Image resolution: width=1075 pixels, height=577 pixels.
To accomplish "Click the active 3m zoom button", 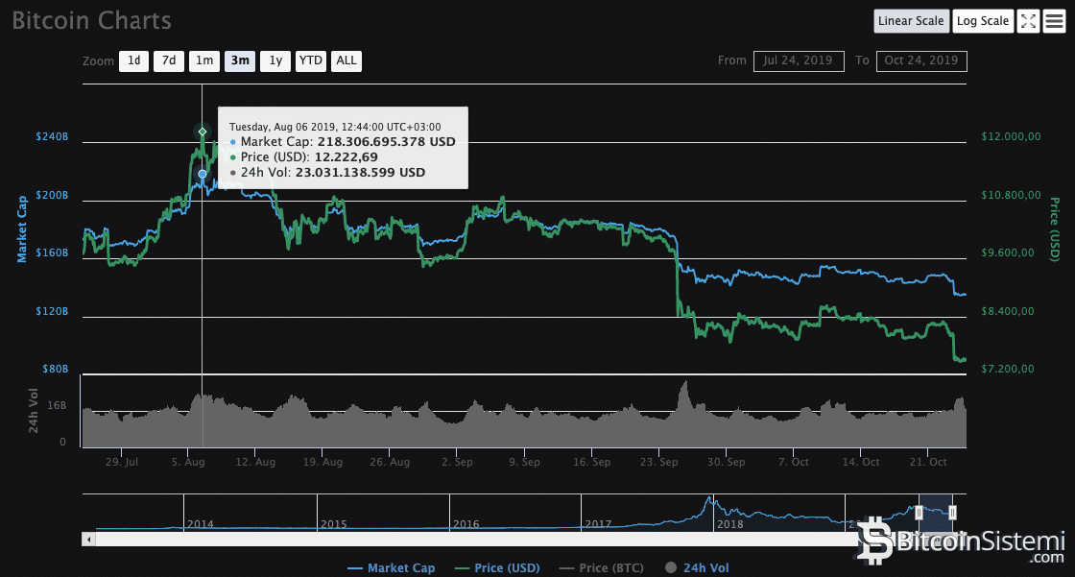I will click(x=240, y=61).
